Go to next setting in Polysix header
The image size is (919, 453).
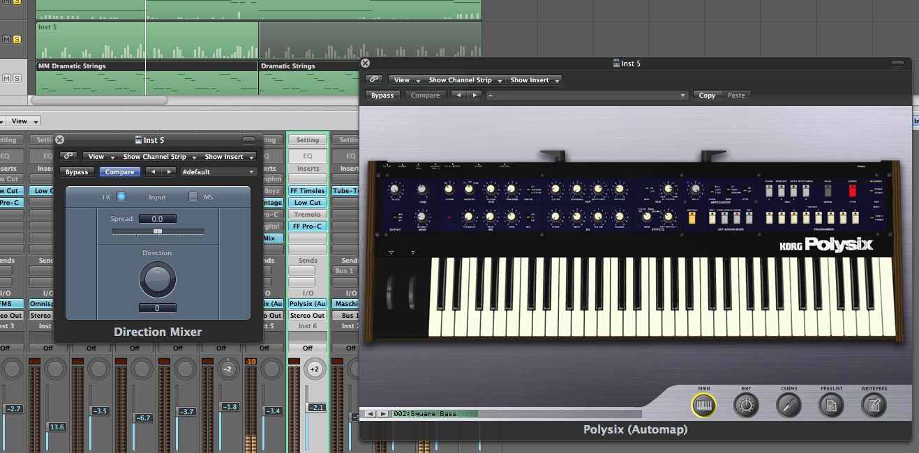click(474, 95)
